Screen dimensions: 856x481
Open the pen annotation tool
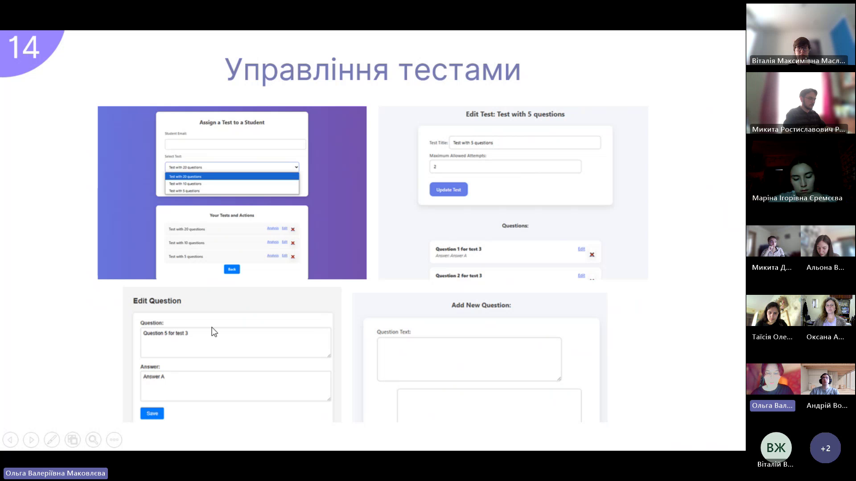52,440
